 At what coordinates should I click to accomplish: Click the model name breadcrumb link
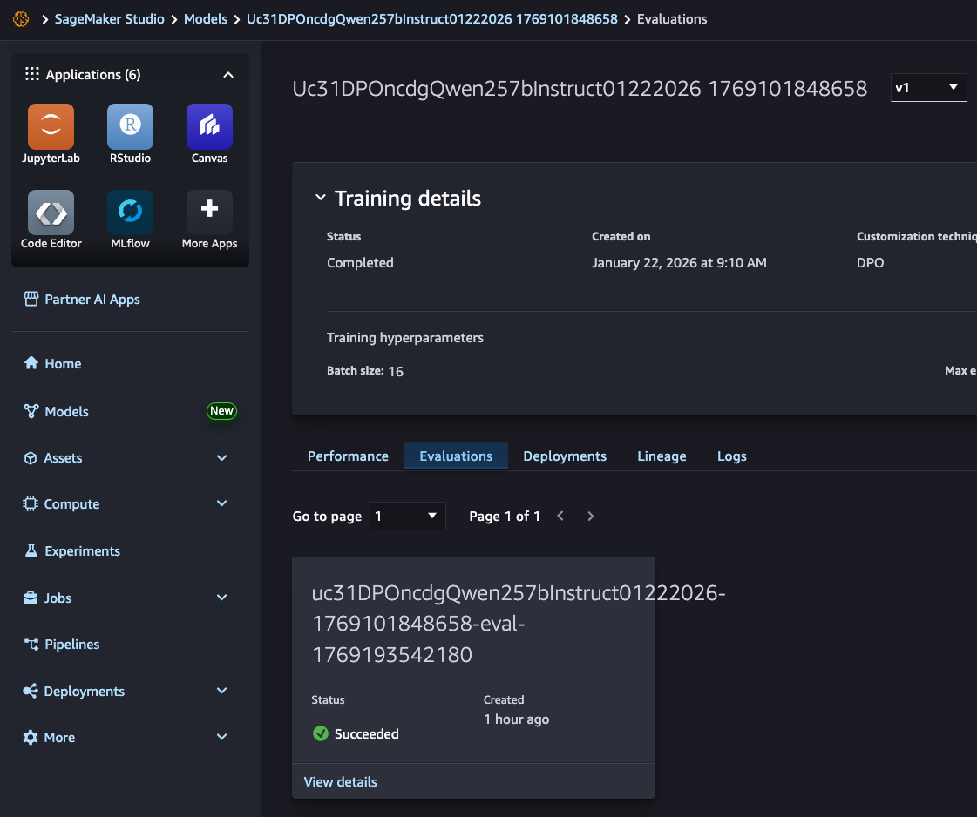tap(431, 19)
